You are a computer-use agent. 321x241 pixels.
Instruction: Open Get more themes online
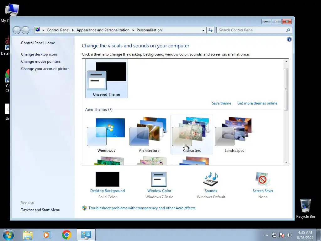click(257, 103)
